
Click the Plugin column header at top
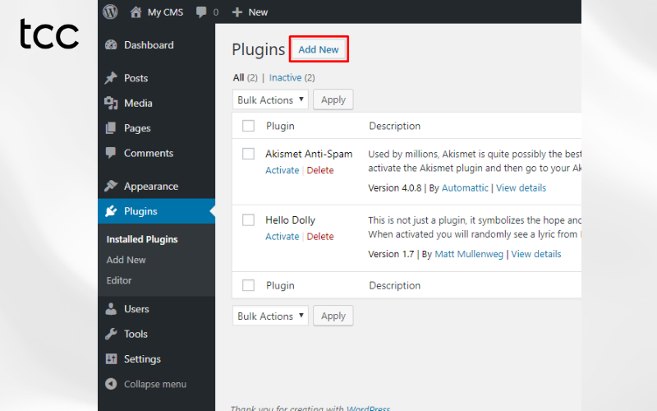click(x=280, y=126)
